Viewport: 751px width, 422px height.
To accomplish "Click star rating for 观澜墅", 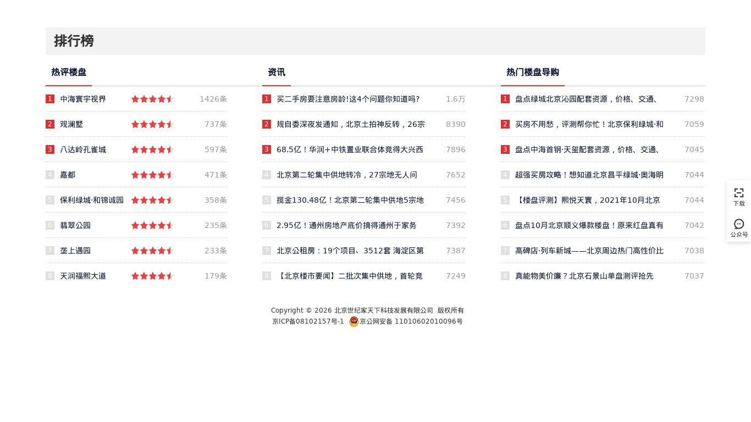I will [x=152, y=125].
